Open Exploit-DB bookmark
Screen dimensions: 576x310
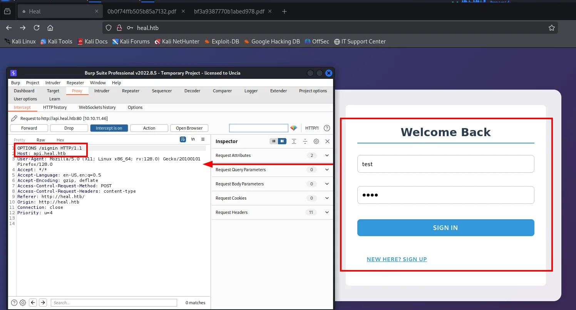[x=222, y=42]
